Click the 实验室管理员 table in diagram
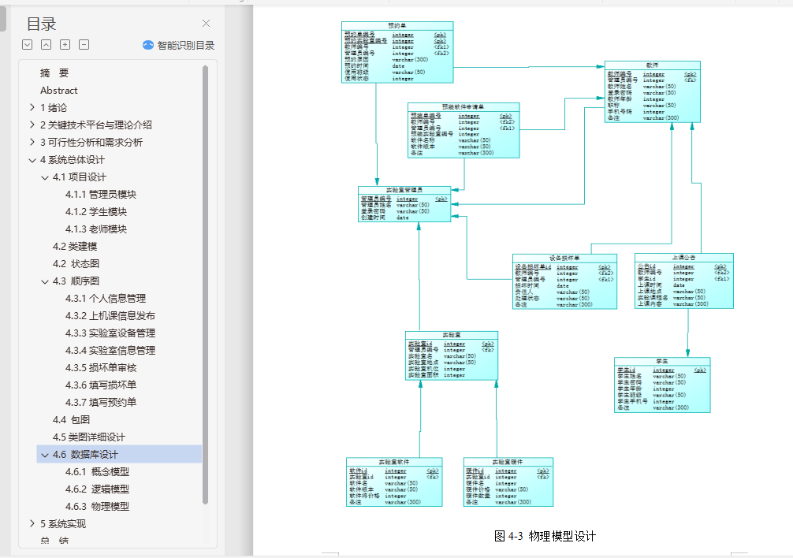This screenshot has height=558, width=793. pos(404,204)
